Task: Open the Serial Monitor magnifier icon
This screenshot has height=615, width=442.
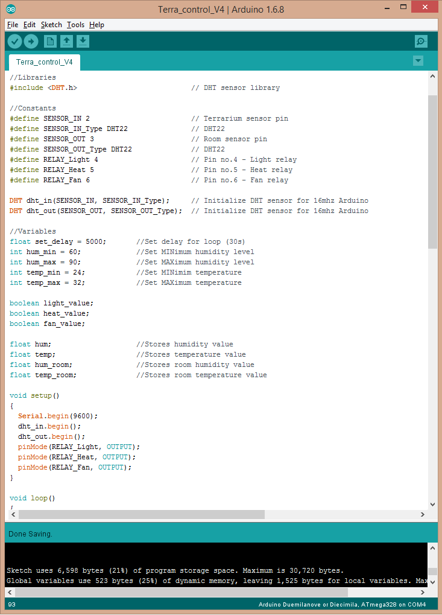Action: pos(421,41)
